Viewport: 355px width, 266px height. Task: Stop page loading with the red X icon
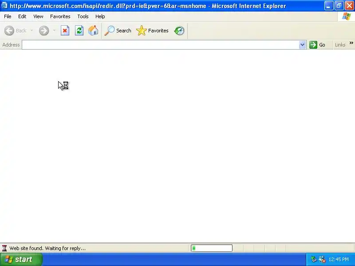coord(65,31)
